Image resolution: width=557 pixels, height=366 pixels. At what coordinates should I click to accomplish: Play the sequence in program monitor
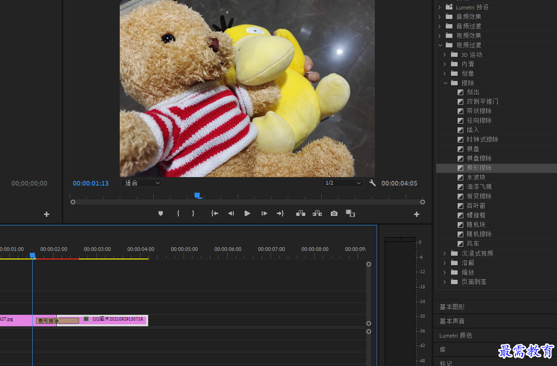[248, 214]
